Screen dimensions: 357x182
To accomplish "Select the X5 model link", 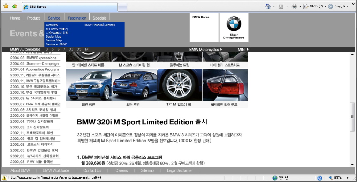I will [x=79, y=49].
